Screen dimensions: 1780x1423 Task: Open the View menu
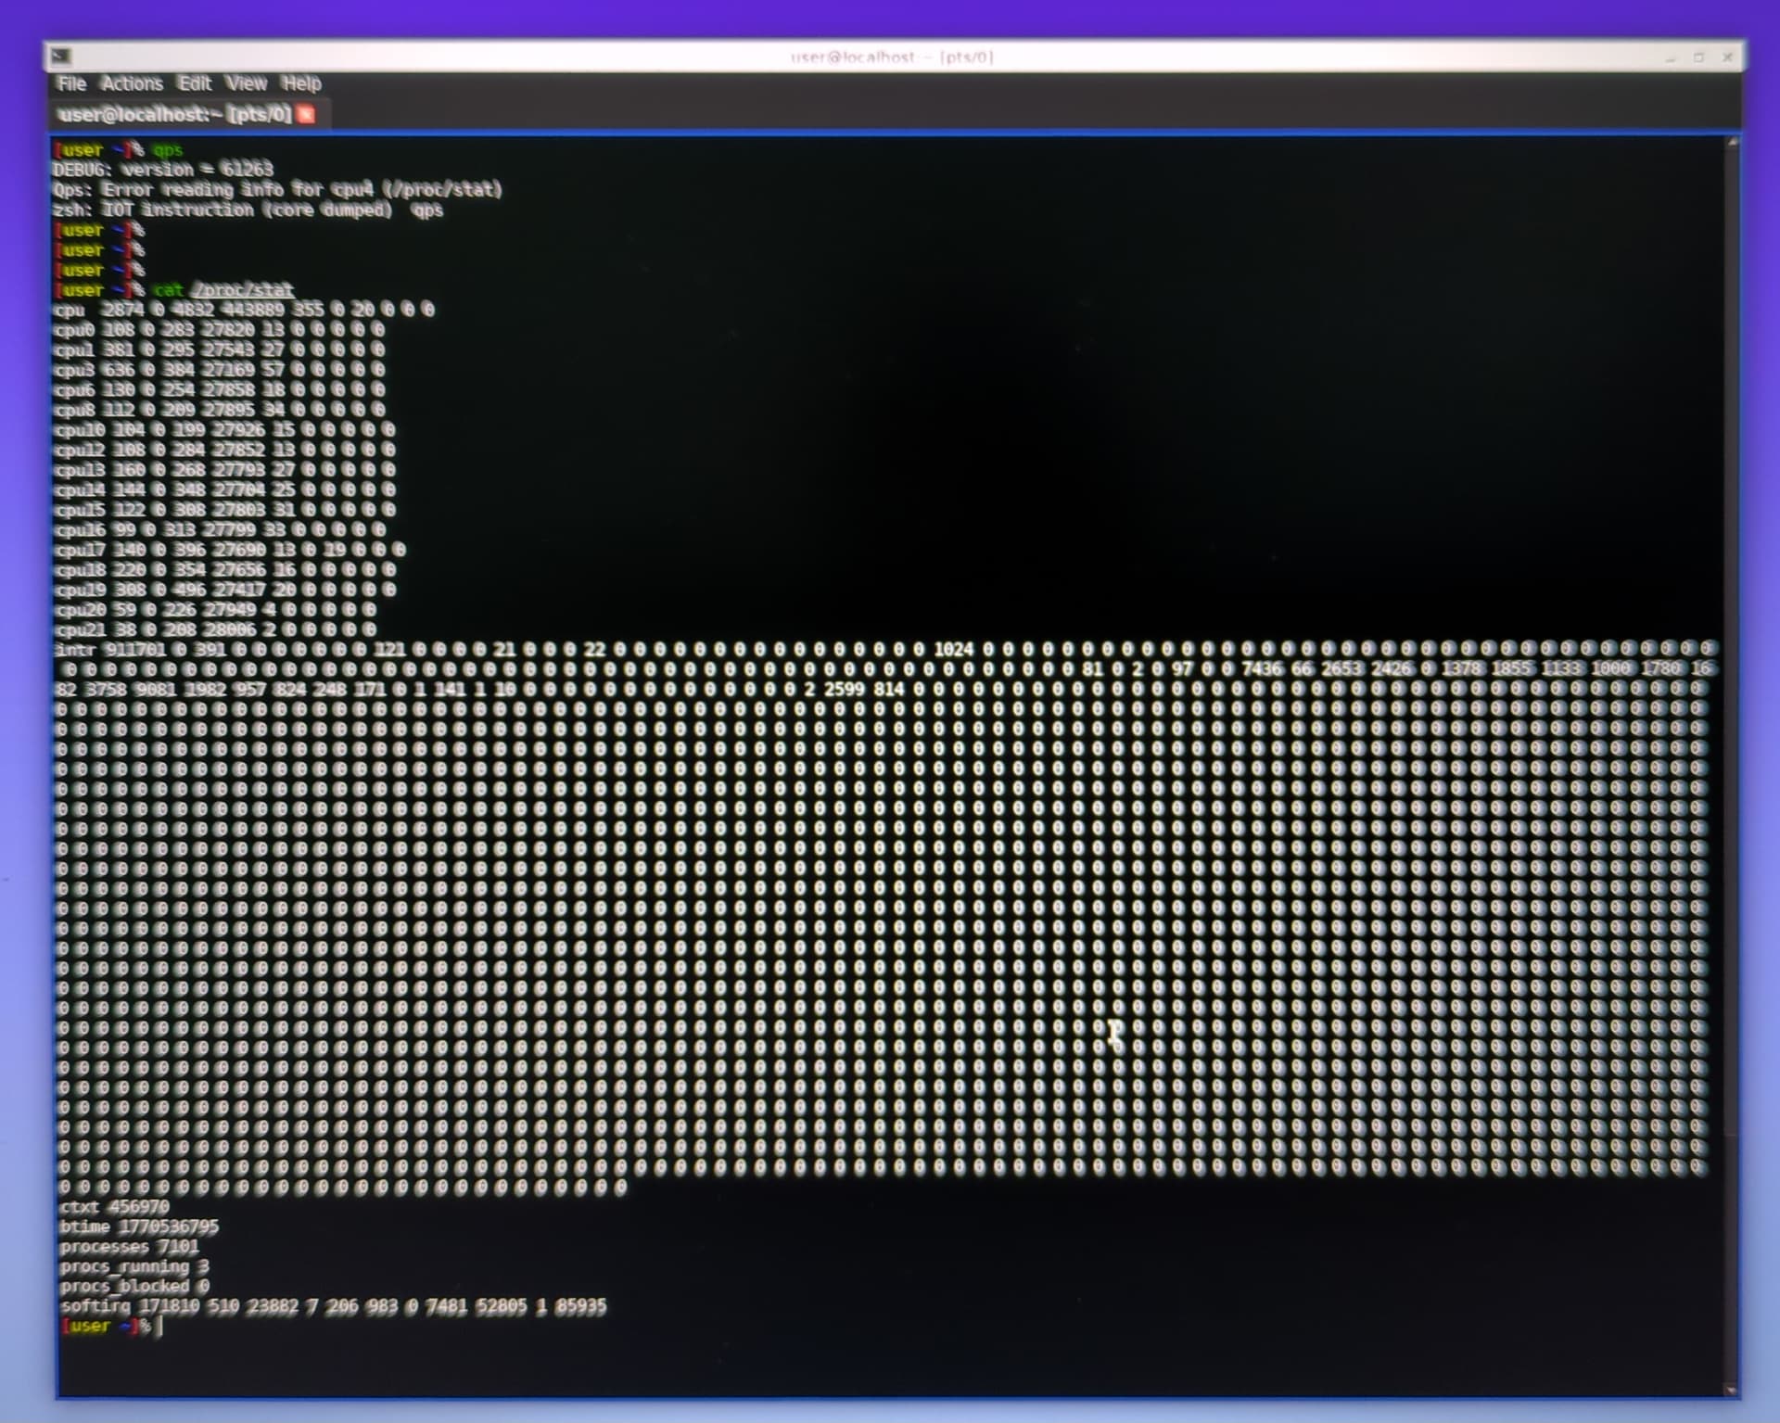(246, 83)
